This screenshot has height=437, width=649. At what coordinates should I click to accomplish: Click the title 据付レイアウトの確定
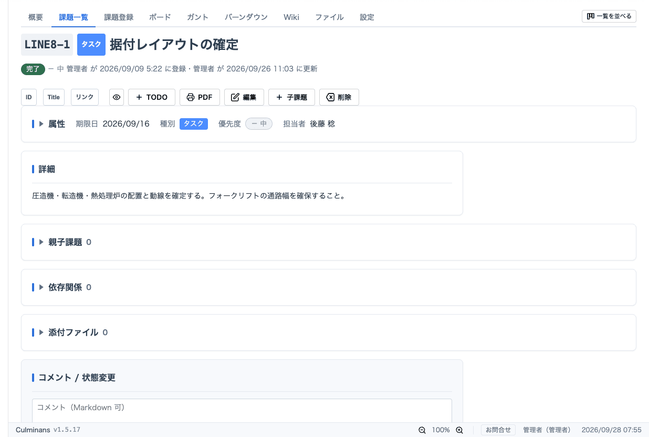click(174, 45)
